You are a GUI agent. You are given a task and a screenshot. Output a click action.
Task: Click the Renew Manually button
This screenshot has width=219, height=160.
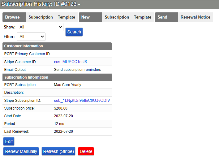21,152
